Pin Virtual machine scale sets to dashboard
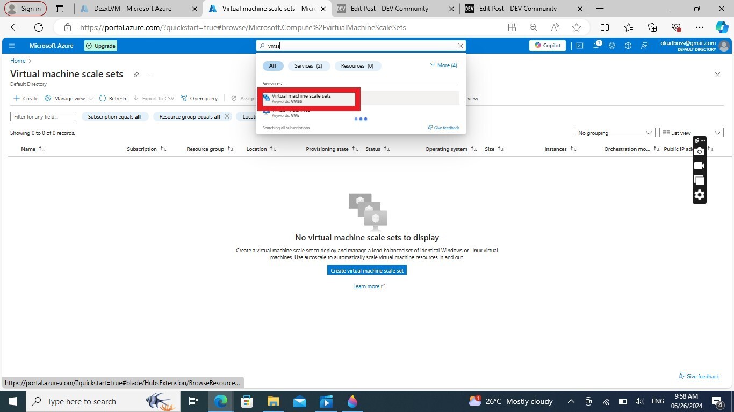 [x=136, y=75]
